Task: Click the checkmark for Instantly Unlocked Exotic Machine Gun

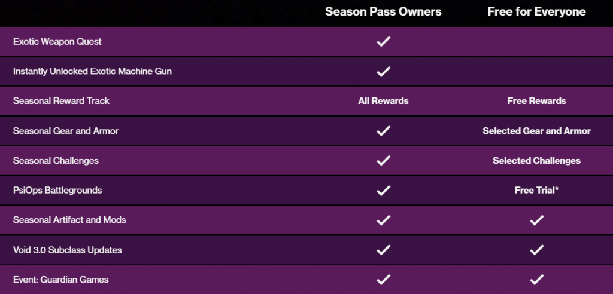Action: click(383, 71)
